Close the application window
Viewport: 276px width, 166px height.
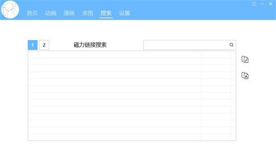(270, 4)
